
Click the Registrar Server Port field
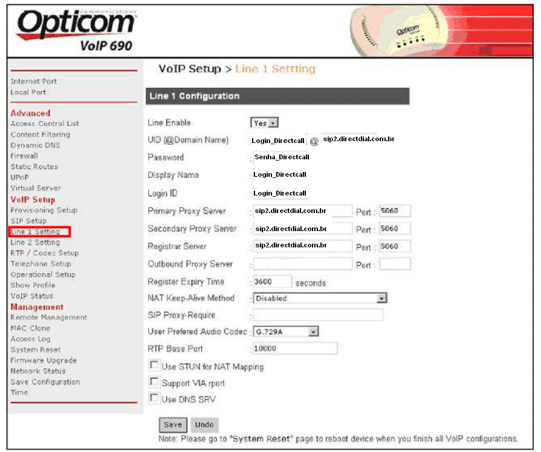395,246
